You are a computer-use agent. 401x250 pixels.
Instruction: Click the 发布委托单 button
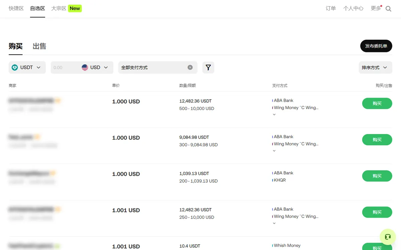(x=376, y=46)
